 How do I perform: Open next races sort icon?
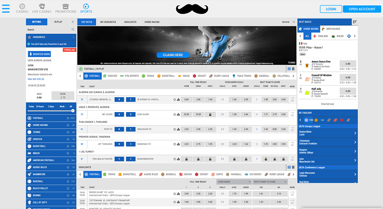tap(355, 22)
